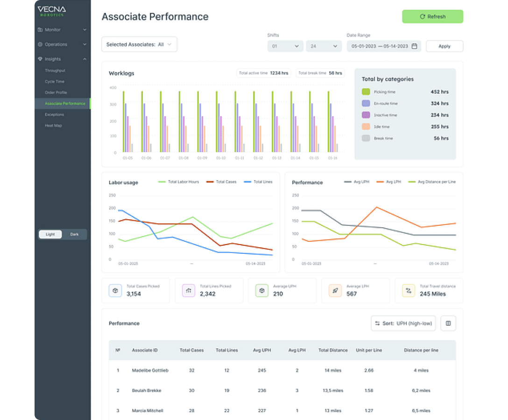The image size is (508, 420).
Task: Expand the Monitor menu chevron
Action: pyautogui.click(x=85, y=30)
